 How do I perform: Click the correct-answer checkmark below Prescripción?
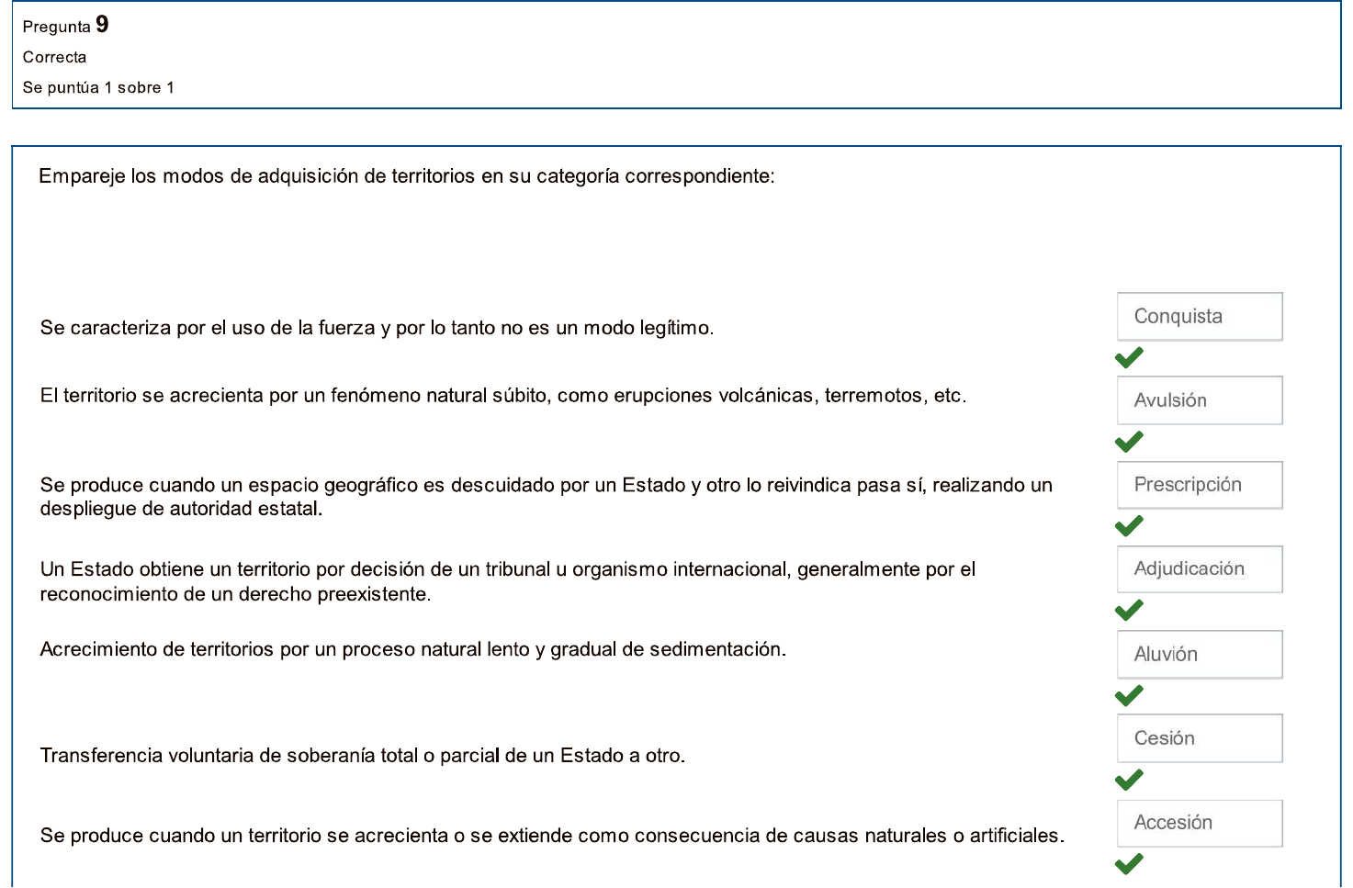(x=1129, y=526)
